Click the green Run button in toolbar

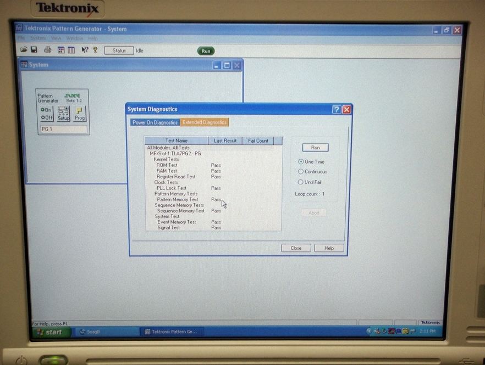tap(206, 51)
